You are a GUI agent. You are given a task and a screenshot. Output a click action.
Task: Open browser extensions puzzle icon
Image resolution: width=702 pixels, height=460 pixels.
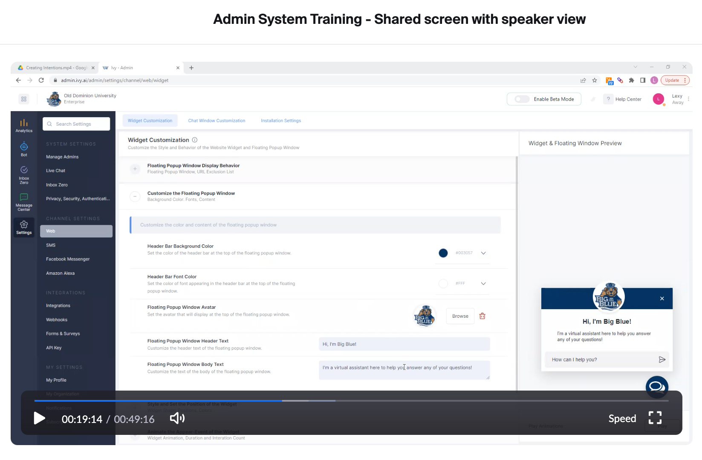tap(631, 80)
